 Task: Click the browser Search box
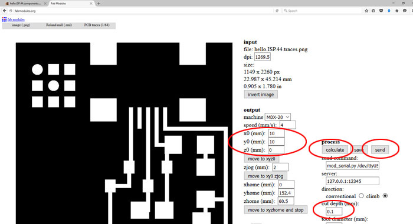coord(322,11)
